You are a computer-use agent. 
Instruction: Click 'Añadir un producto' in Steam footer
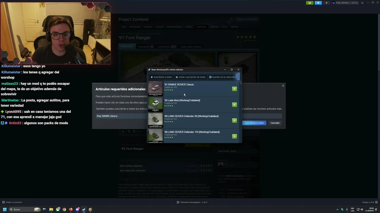(12, 202)
